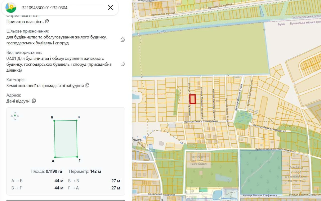The height and width of the screenshot is (201, 321).
Task: Click the 'Адреса:' field label
Action: (x=14, y=95)
